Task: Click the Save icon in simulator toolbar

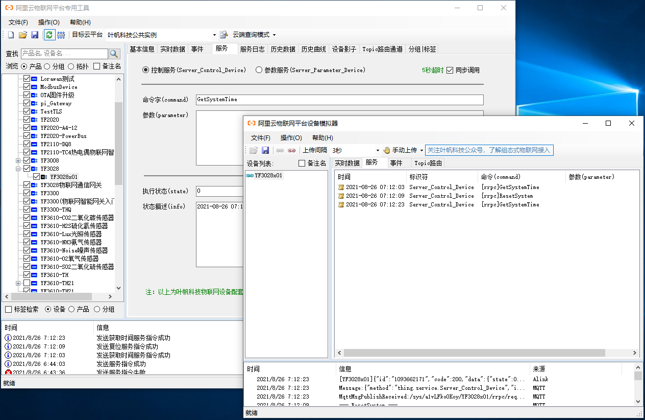Action: click(265, 150)
